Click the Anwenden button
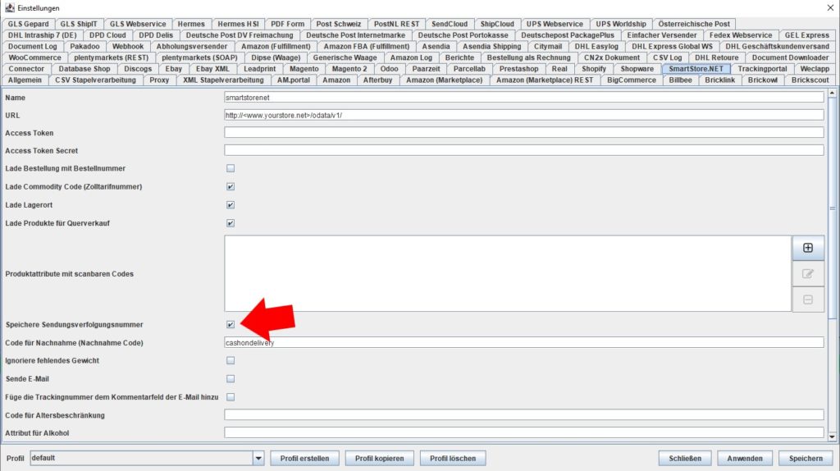 pyautogui.click(x=745, y=458)
